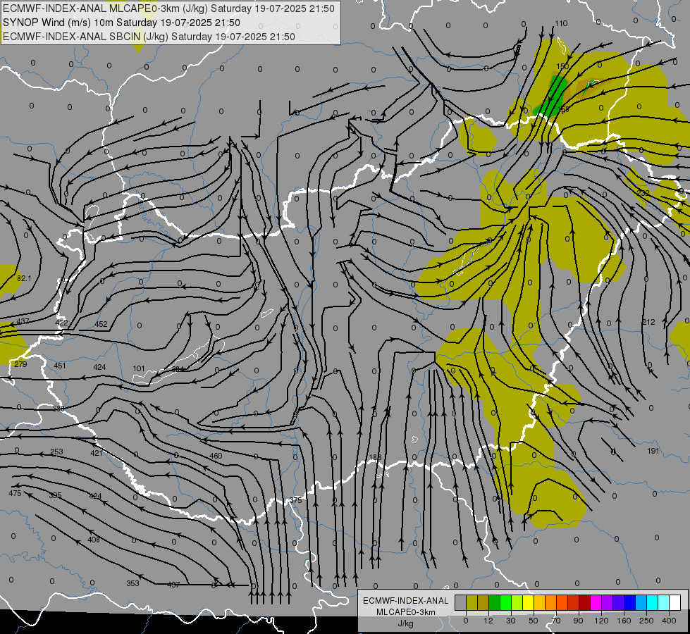Click the map value 212
This screenshot has width=690, height=634.
(648, 322)
